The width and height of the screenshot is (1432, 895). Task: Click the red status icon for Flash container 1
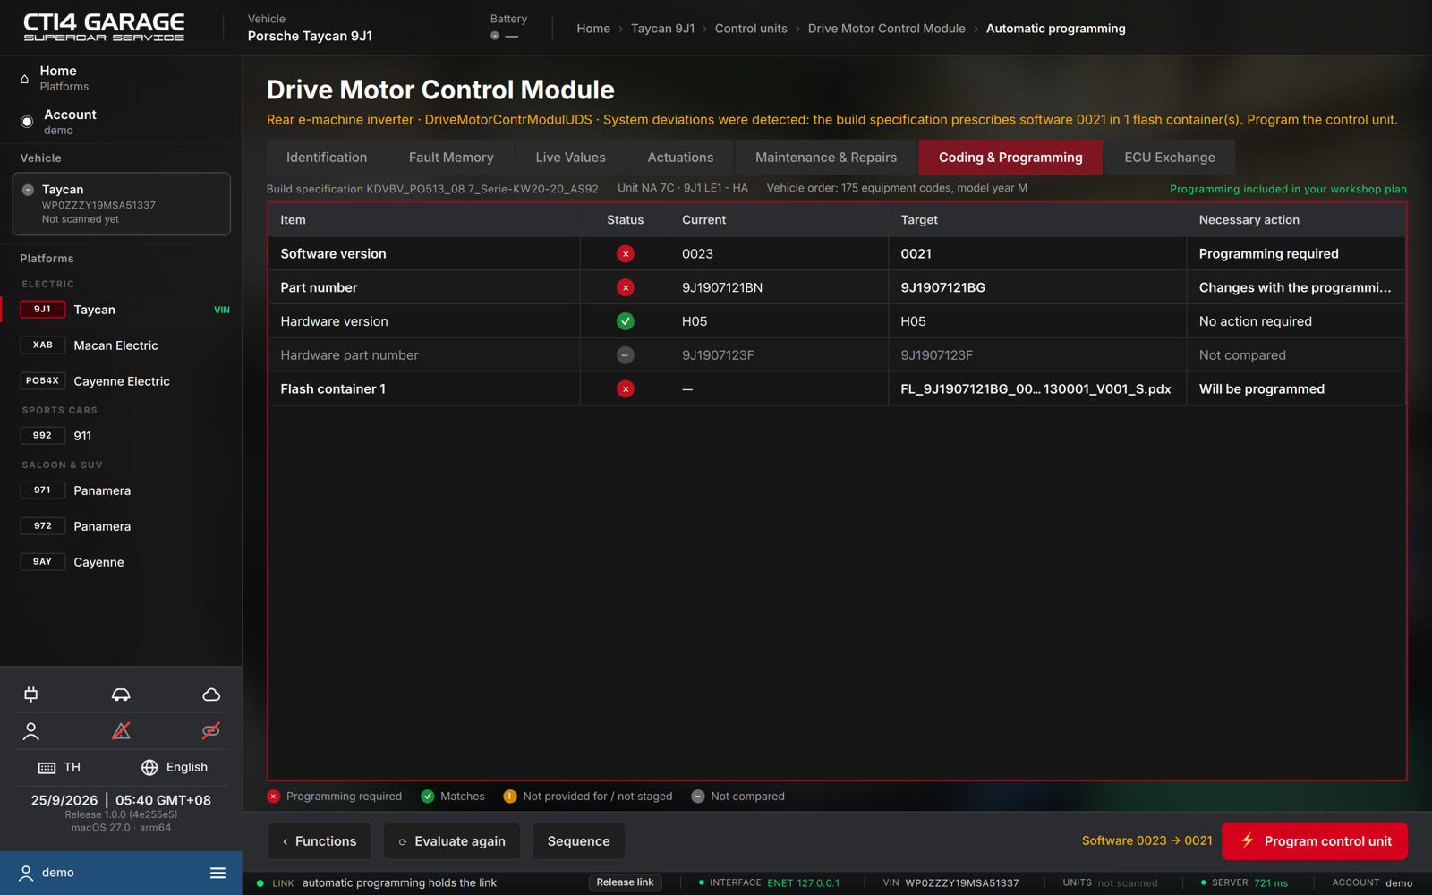point(626,389)
